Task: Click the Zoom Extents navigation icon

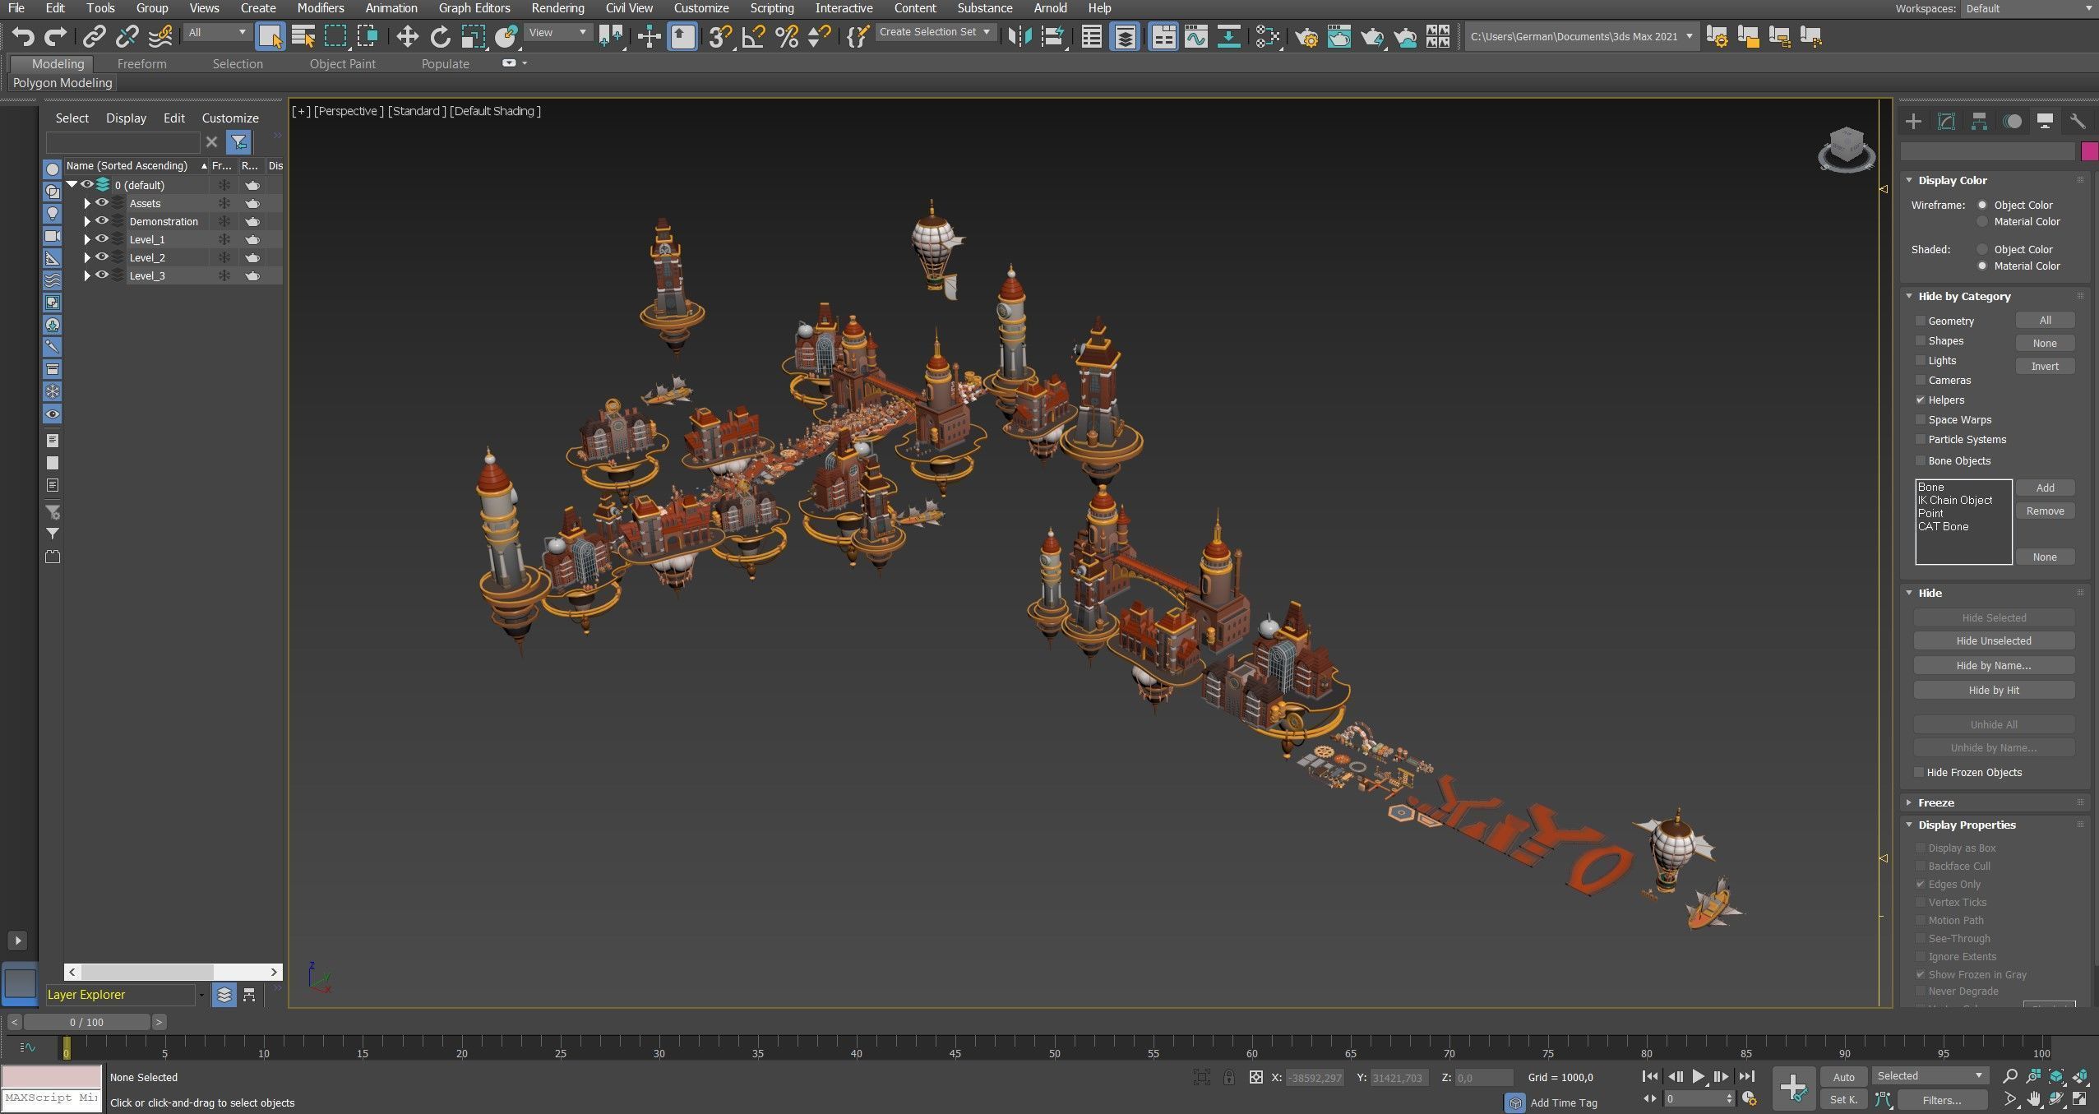Action: coord(2056,1076)
